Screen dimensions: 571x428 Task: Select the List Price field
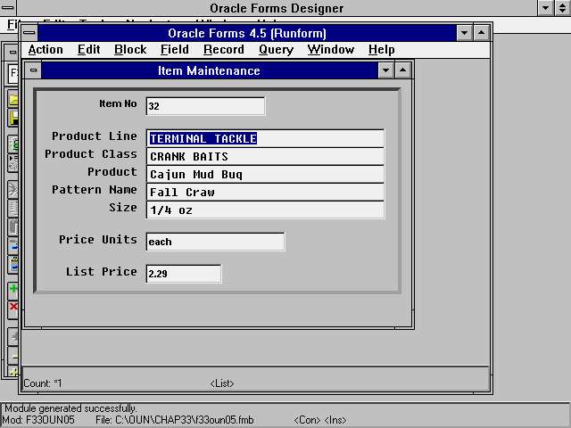183,274
